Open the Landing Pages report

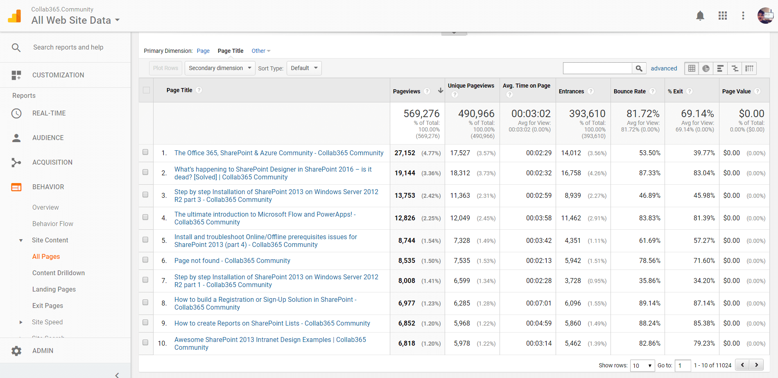(x=54, y=289)
